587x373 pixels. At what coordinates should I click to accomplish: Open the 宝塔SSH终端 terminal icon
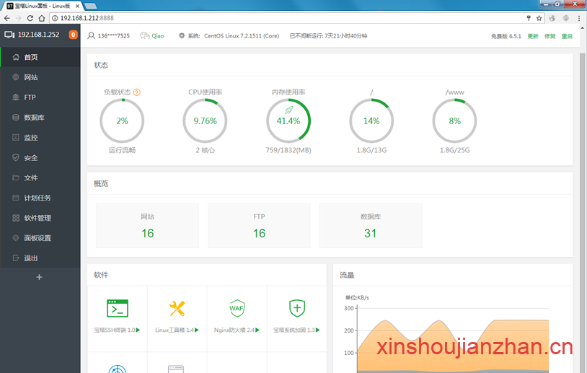(x=117, y=309)
